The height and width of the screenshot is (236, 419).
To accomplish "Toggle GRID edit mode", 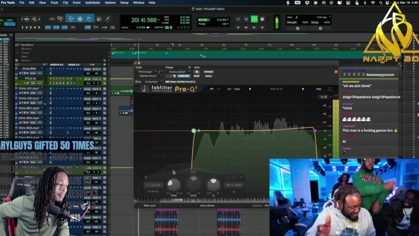I will (x=9, y=24).
